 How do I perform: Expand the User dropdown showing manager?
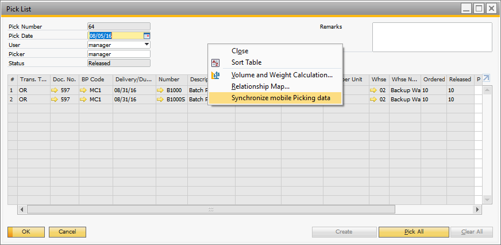[x=147, y=45]
